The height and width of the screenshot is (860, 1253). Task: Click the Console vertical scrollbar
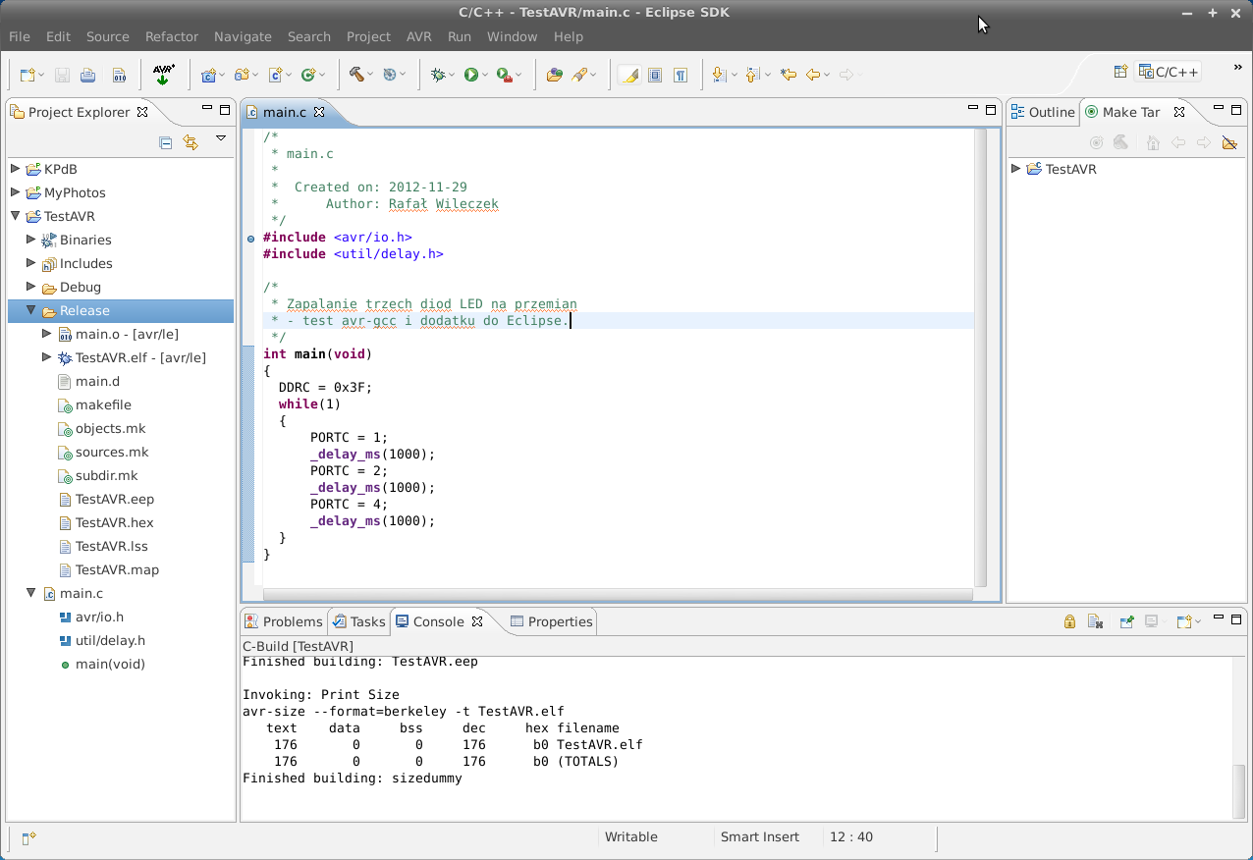pos(1240,790)
